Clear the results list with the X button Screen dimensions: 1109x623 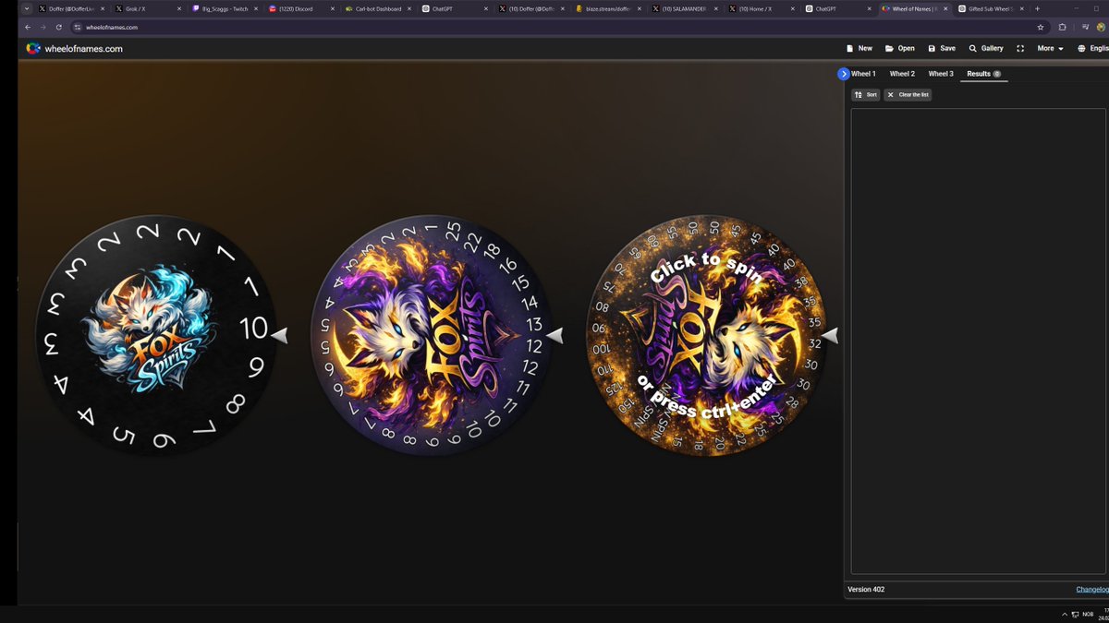906,94
